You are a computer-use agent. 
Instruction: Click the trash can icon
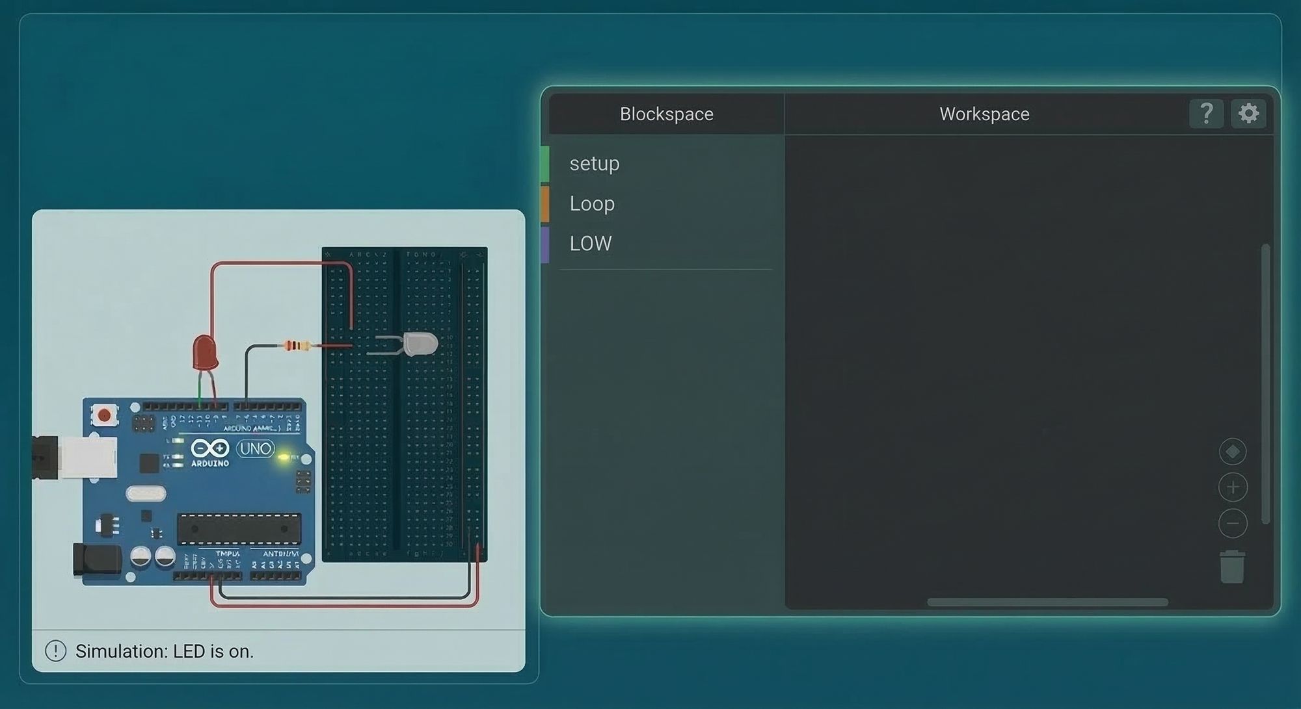pyautogui.click(x=1231, y=567)
